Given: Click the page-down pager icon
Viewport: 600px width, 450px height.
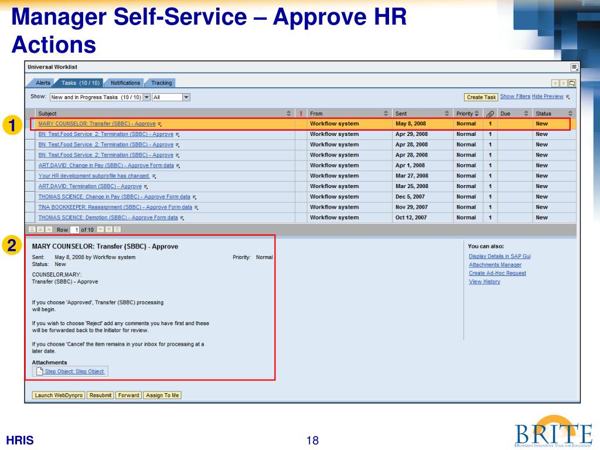Looking at the screenshot, I should point(108,229).
